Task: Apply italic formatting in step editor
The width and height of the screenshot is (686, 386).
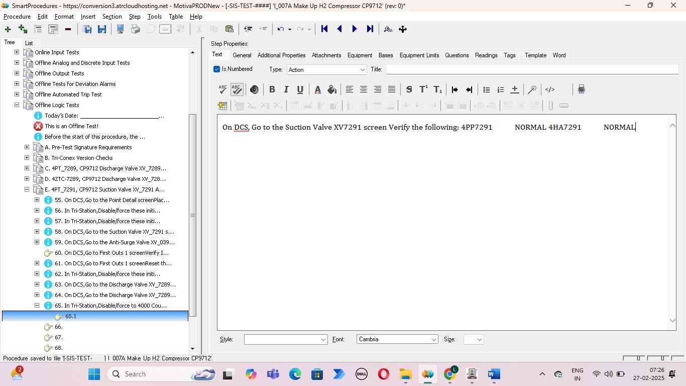Action: coord(286,89)
